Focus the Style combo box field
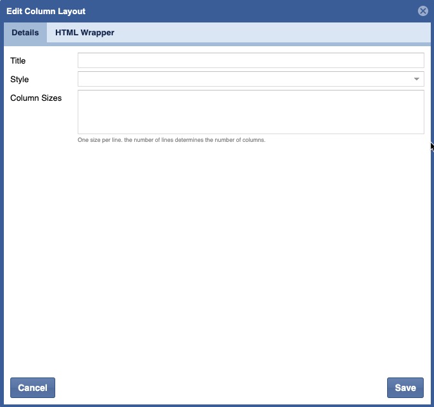The image size is (434, 407). [244, 79]
